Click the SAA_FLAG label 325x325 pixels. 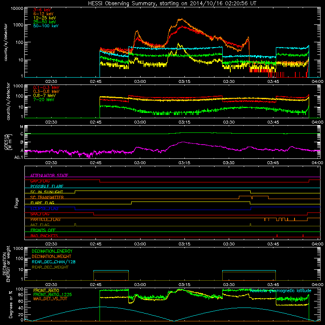40,214
